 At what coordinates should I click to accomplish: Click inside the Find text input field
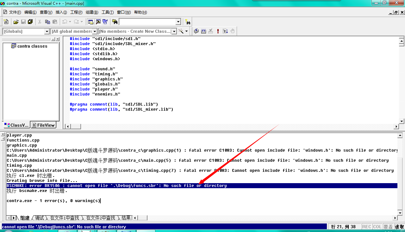point(147,22)
